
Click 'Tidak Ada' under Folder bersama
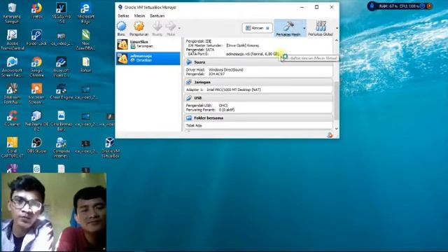[194, 125]
